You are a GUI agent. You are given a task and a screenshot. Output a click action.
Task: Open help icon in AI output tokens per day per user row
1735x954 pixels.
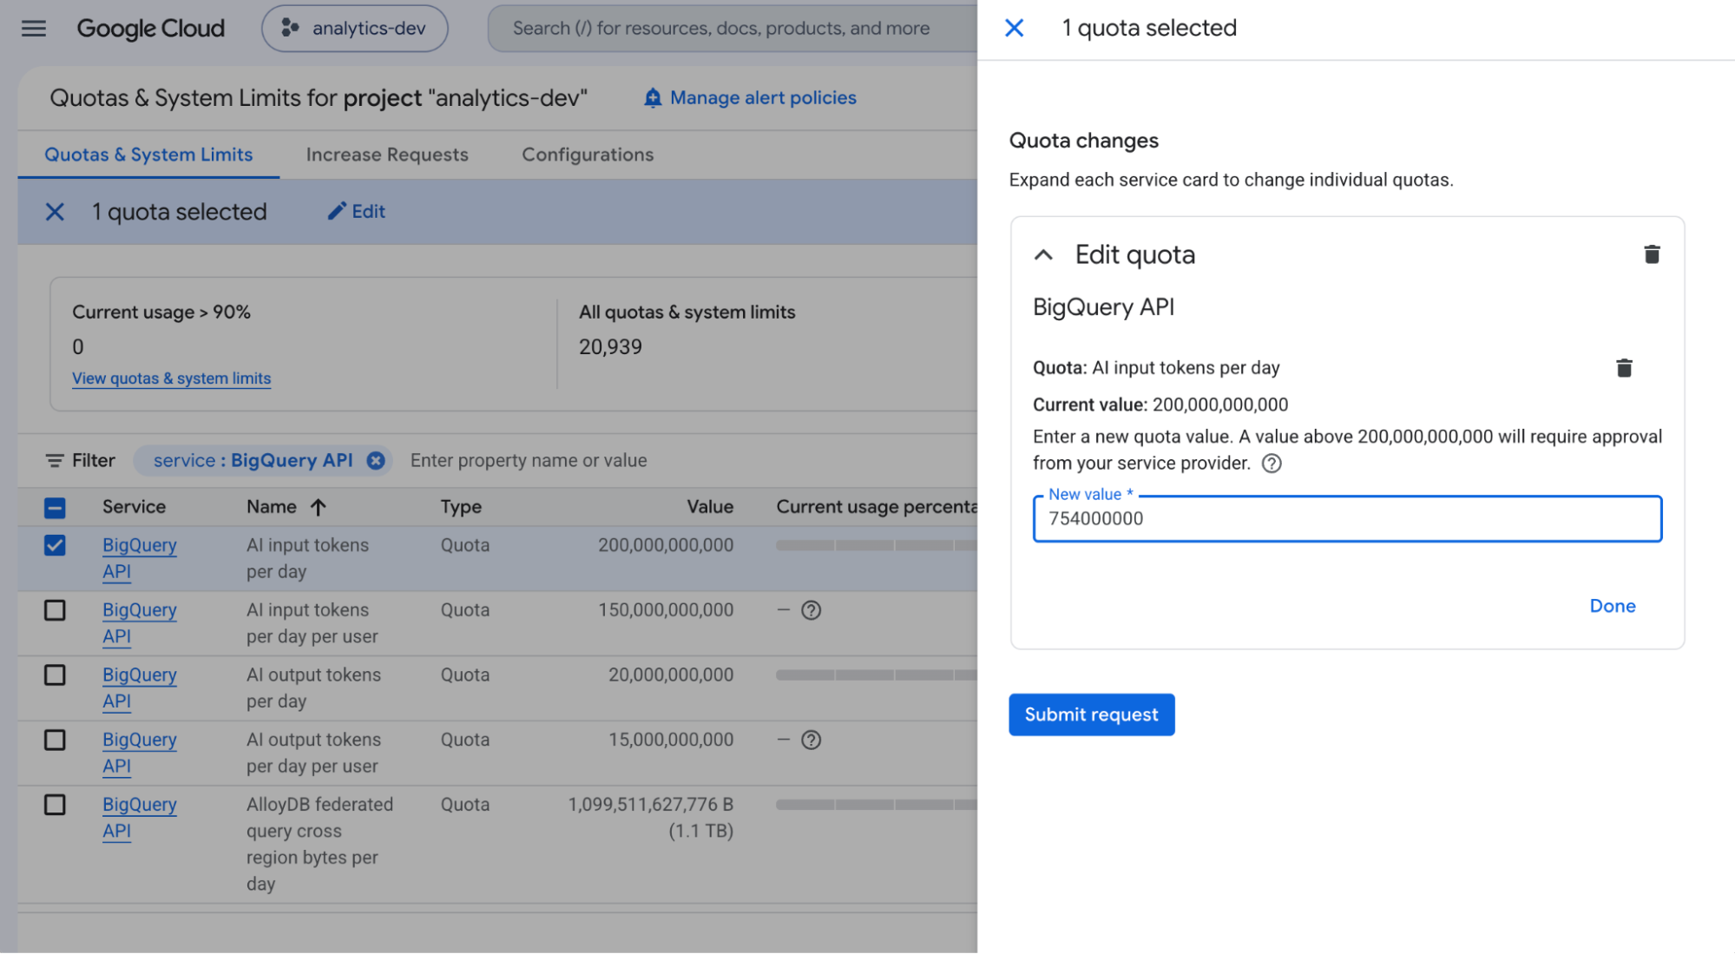(x=811, y=740)
